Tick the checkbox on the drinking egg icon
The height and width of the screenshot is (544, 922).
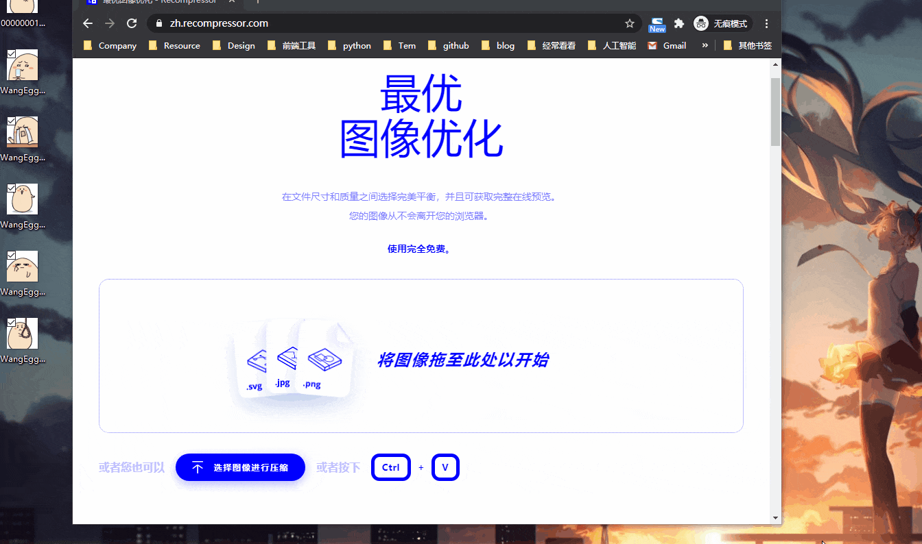click(12, 53)
